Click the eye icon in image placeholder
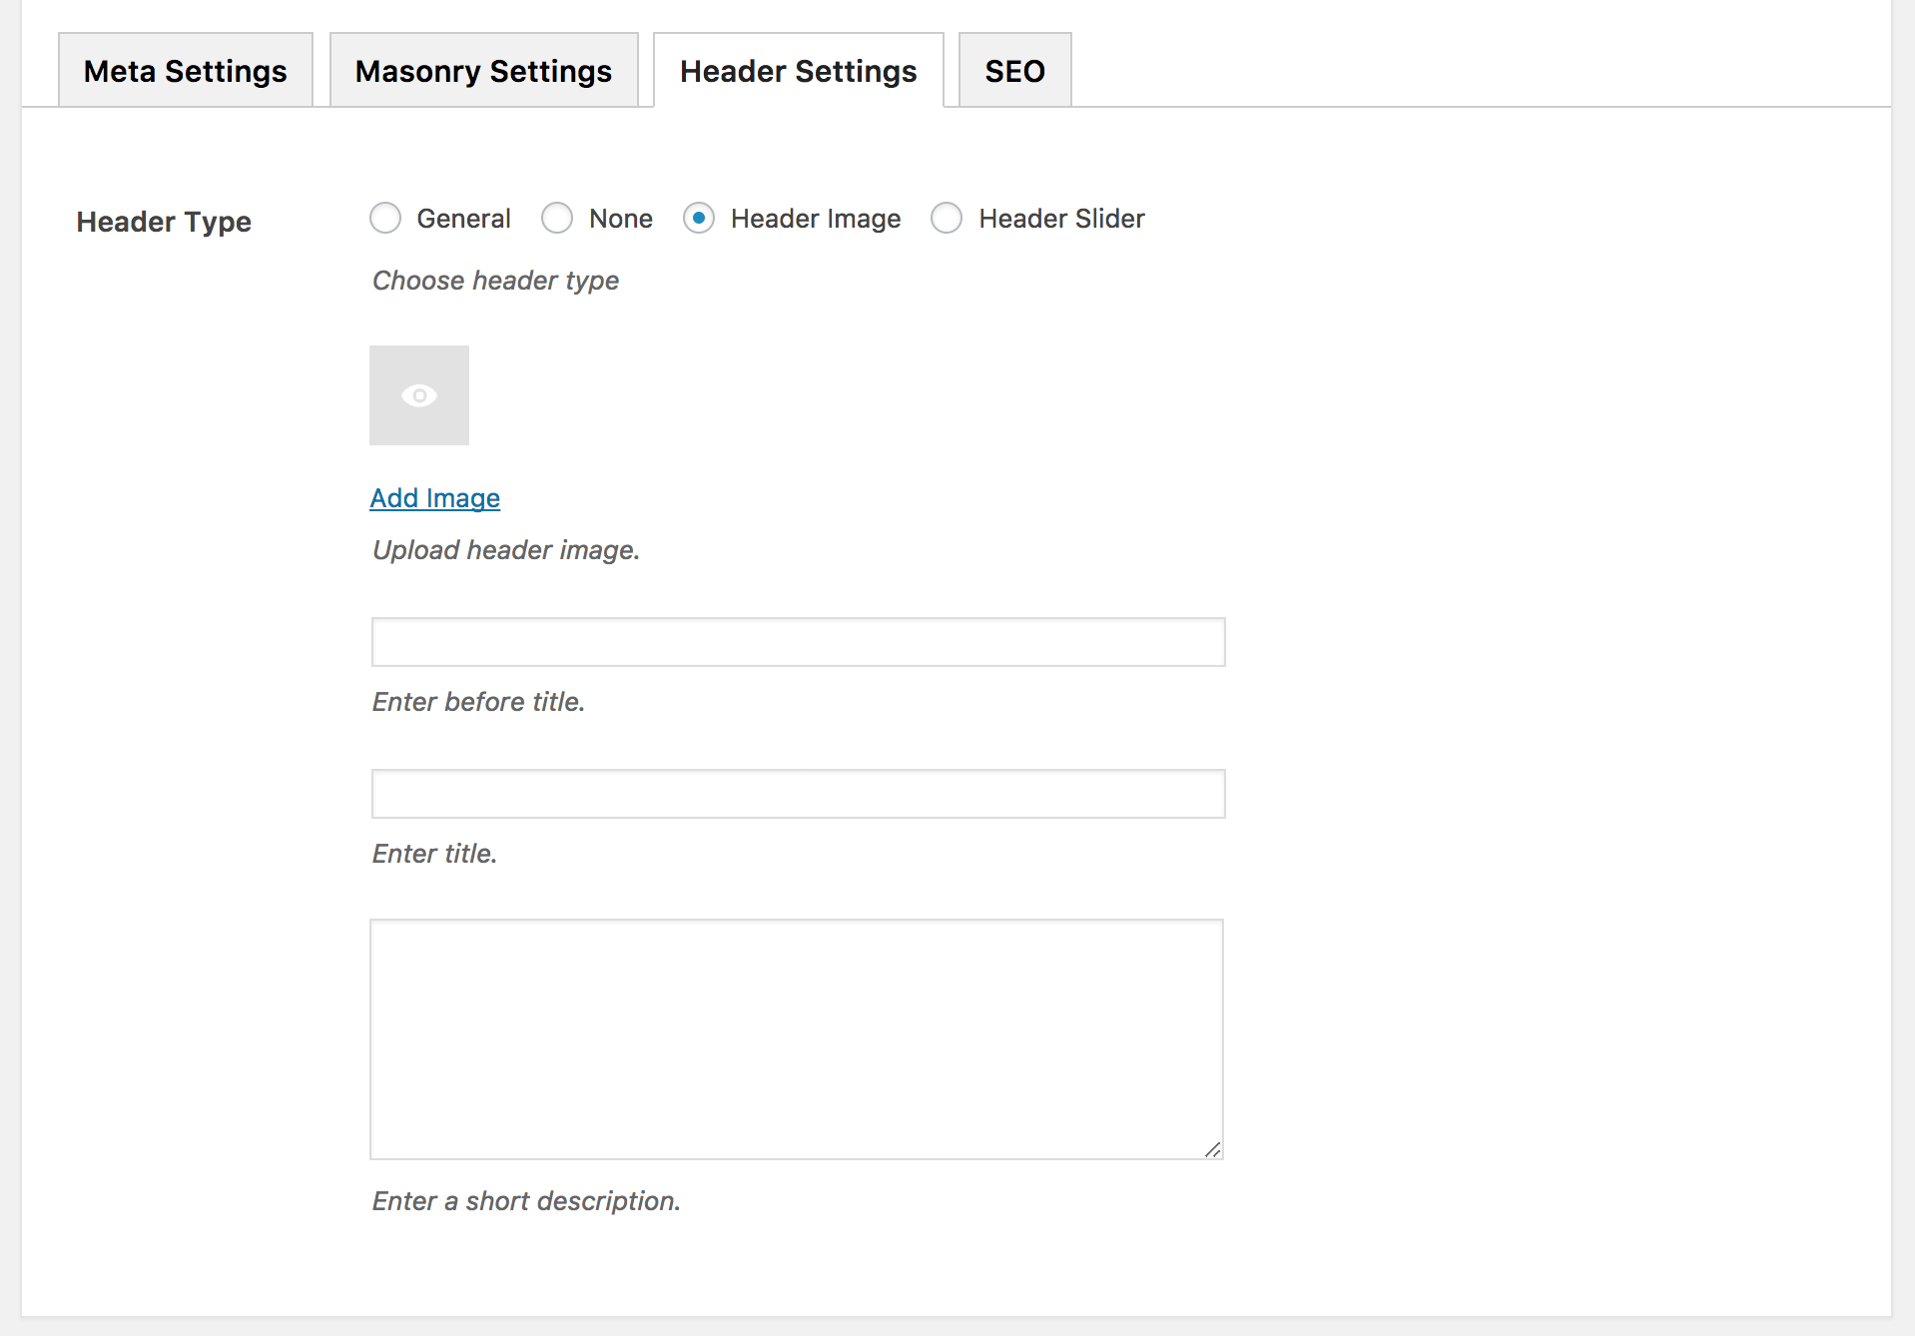This screenshot has height=1336, width=1915. pyautogui.click(x=419, y=395)
